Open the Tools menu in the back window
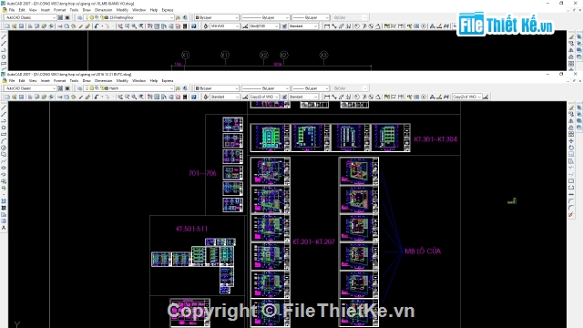The height and width of the screenshot is (328, 583). point(74,10)
